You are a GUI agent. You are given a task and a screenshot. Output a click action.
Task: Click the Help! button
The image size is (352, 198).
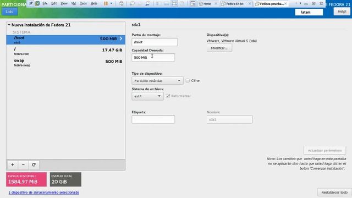[x=342, y=12]
